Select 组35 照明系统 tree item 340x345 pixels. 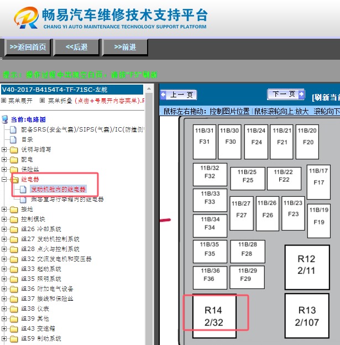(x=41, y=279)
